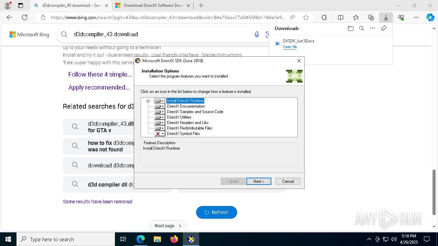The width and height of the screenshot is (438, 246).
Task: Go to Microsoft Bing home logo
Action: [x=29, y=35]
